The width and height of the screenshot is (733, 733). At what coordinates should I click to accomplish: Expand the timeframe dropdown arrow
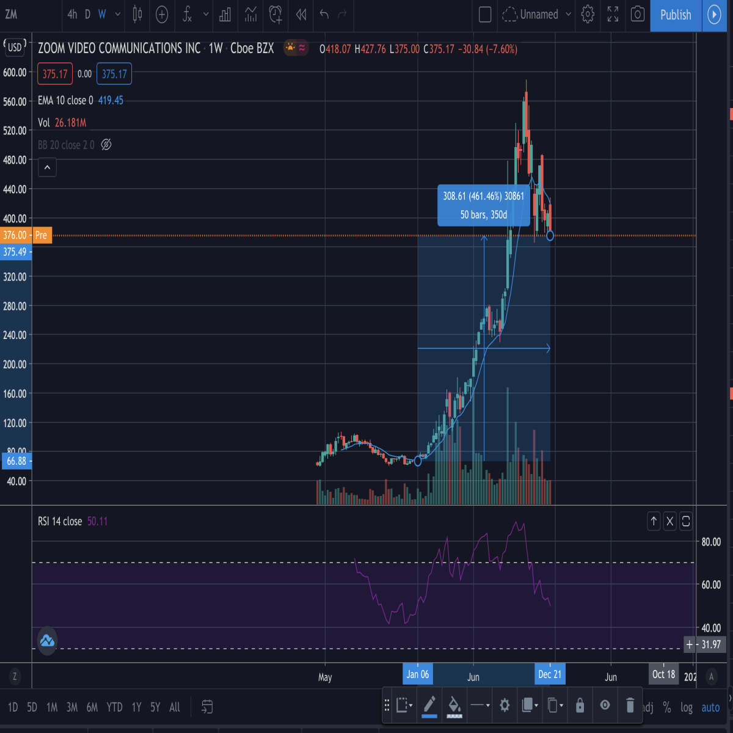click(118, 15)
